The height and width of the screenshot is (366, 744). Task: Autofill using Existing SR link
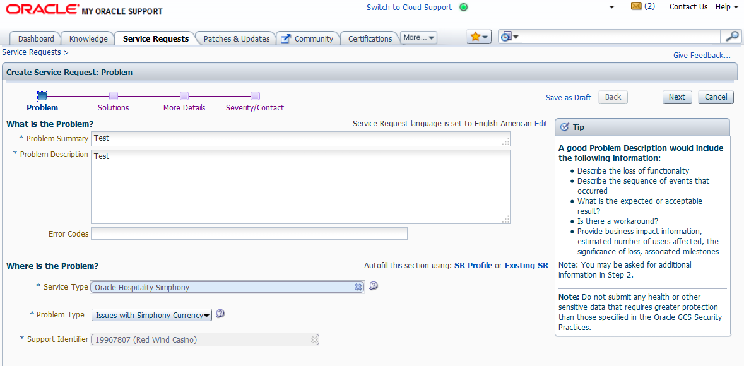point(527,266)
